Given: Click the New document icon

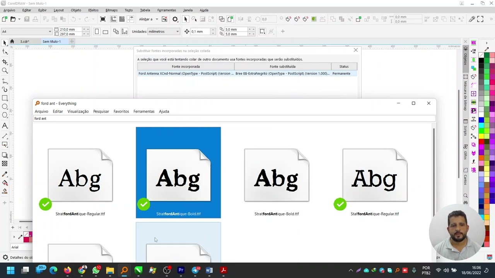Looking at the screenshot, I should (x=4, y=19).
